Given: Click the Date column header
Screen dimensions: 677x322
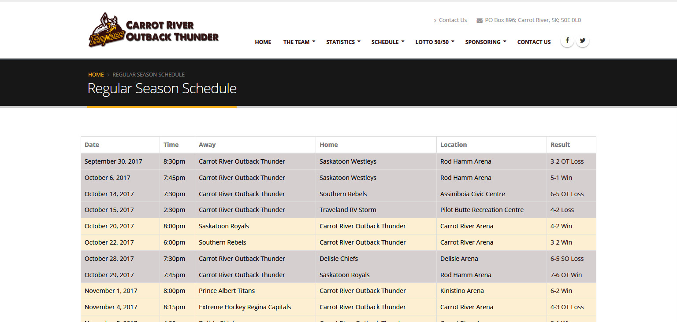Looking at the screenshot, I should [92, 145].
